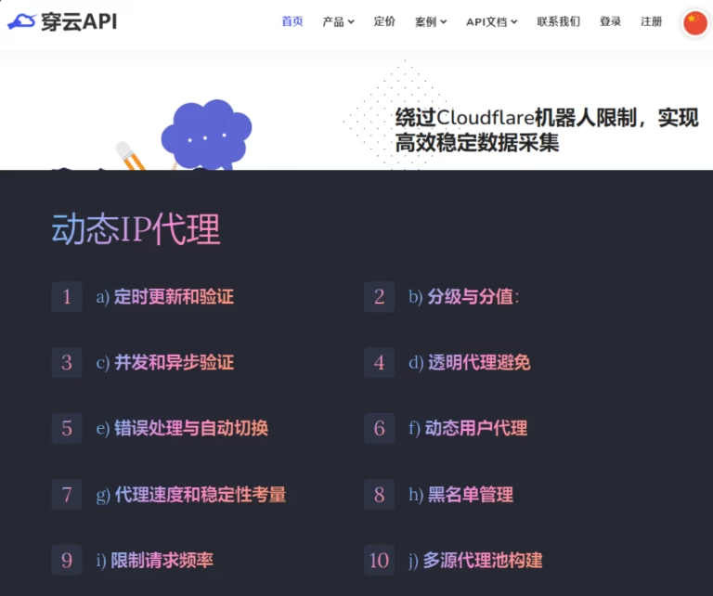Select item g) 代理速度和稳定性考量

[191, 494]
